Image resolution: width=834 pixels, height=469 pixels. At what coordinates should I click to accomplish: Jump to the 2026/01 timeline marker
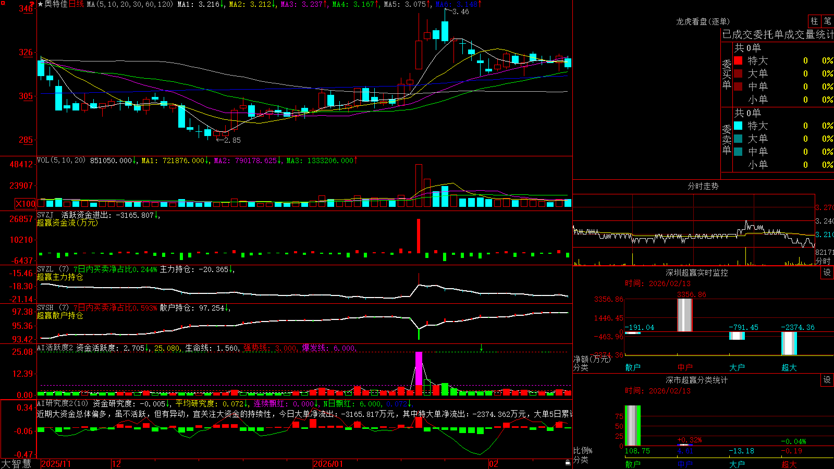click(x=328, y=464)
